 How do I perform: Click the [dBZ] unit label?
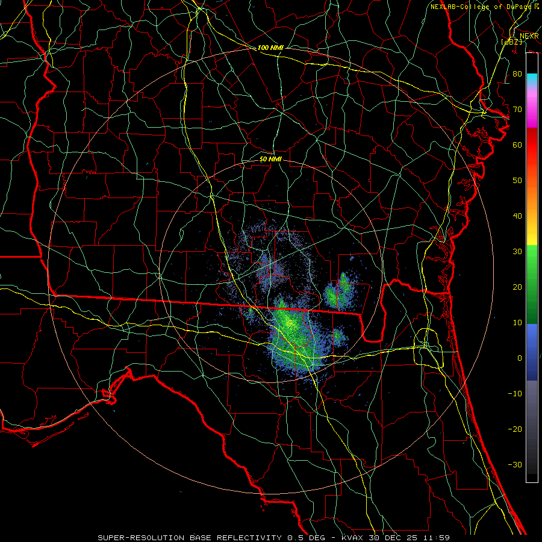(511, 42)
